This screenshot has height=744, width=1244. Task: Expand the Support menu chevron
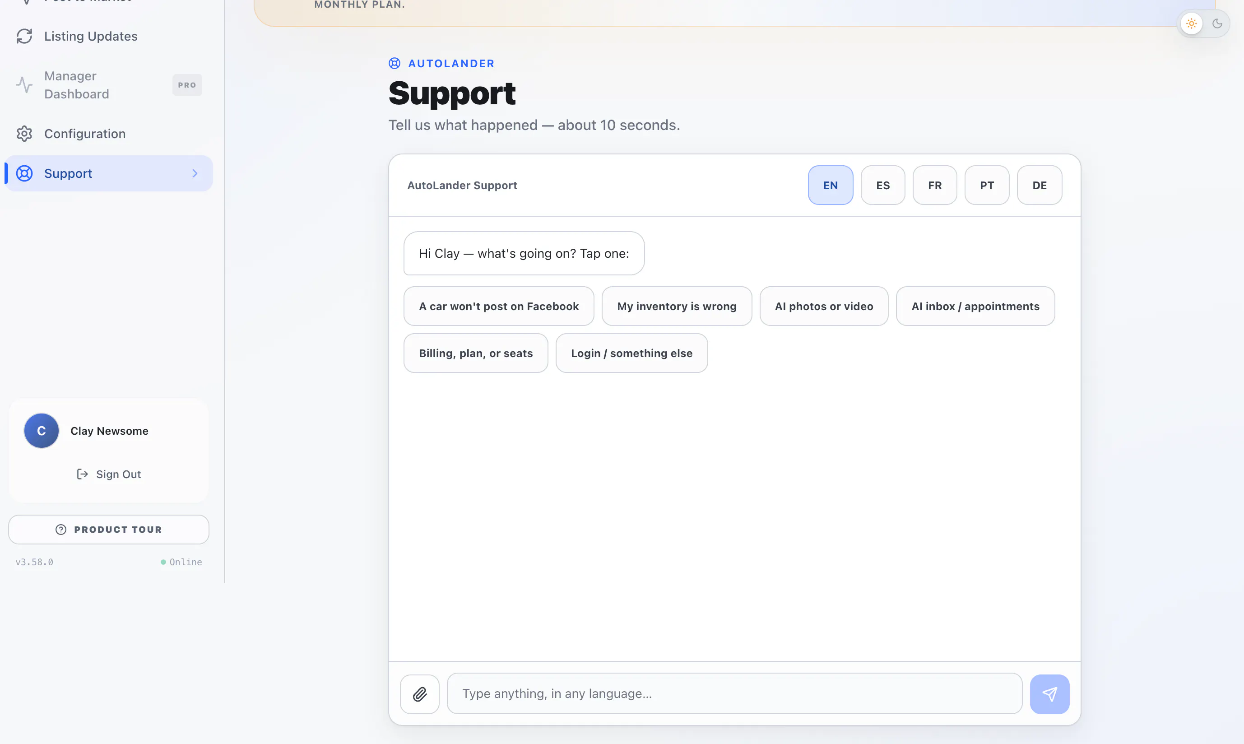(195, 173)
